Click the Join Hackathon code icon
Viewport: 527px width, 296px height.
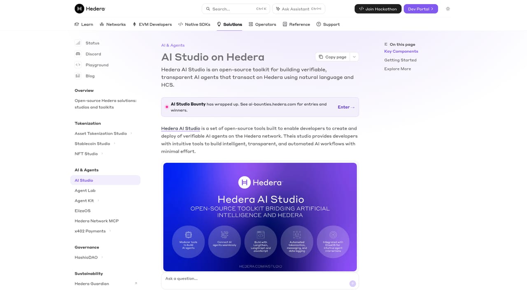(361, 9)
